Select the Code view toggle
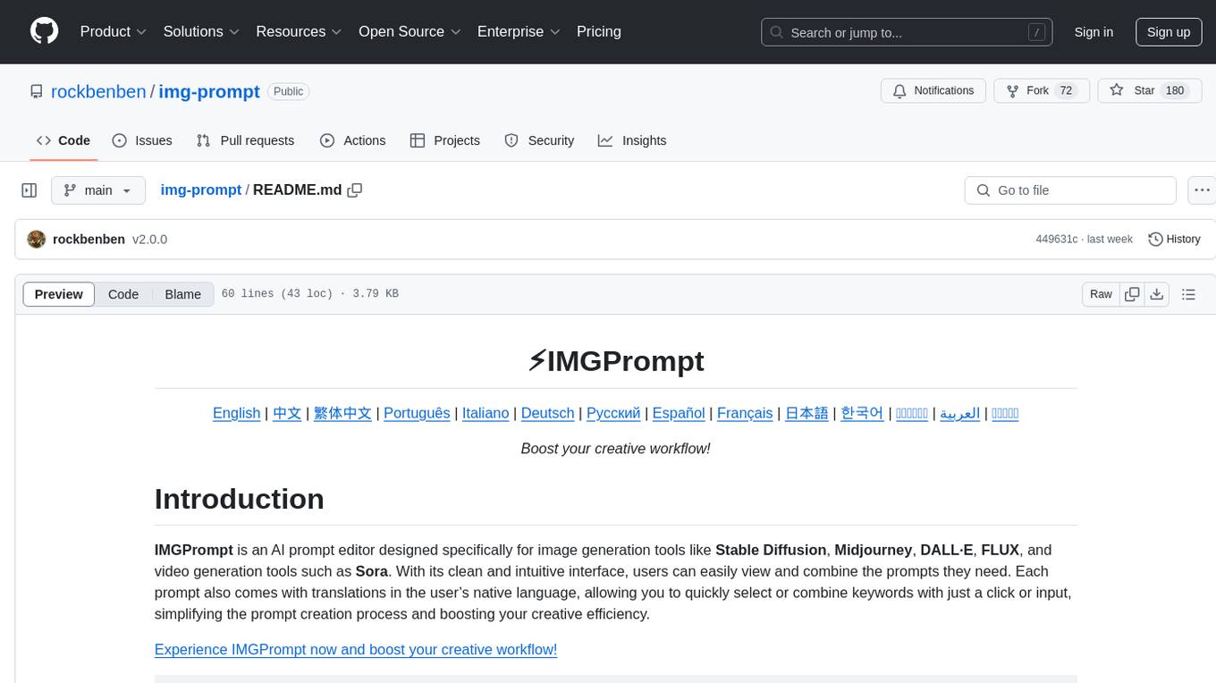The width and height of the screenshot is (1216, 683). pyautogui.click(x=123, y=294)
